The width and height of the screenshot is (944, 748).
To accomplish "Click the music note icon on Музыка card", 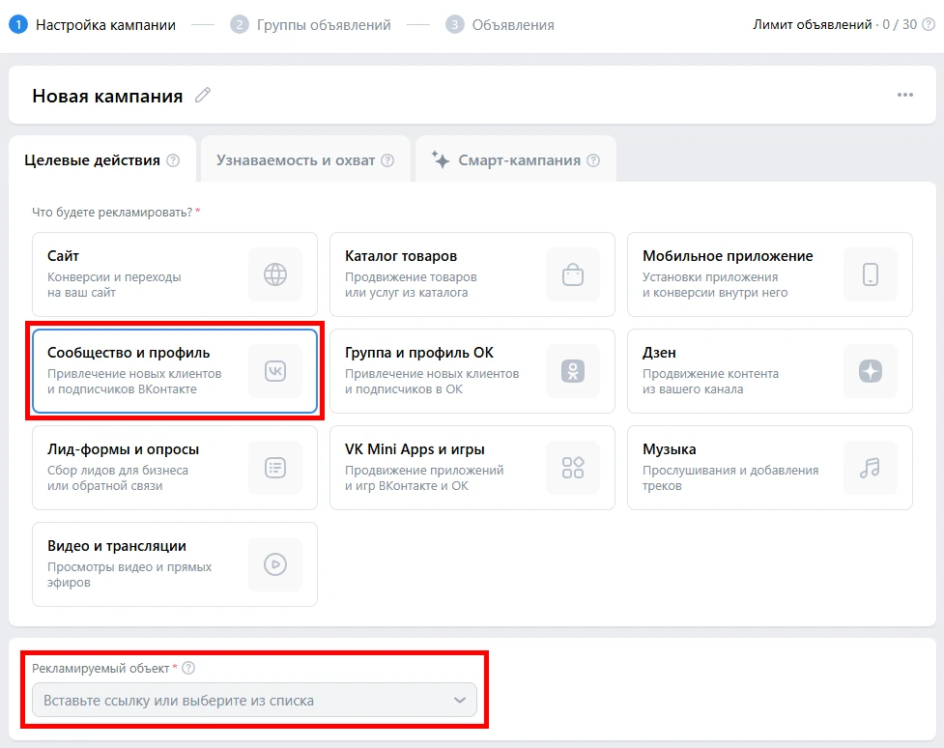I will 871,468.
